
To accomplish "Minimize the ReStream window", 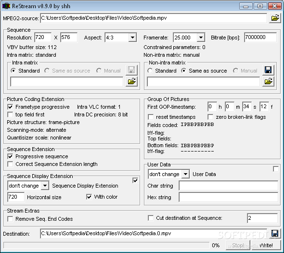I will point(246,6).
